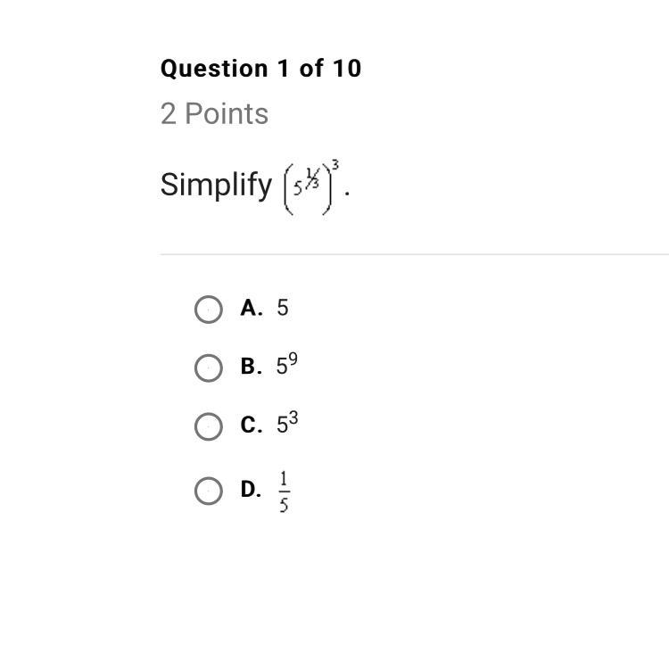Click the bold 'C.' option letter
The image size is (669, 669).
click(252, 425)
